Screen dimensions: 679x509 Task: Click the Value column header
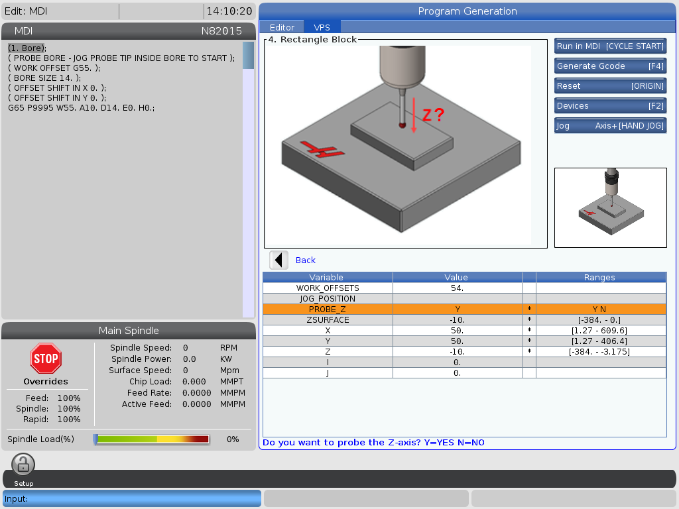458,278
